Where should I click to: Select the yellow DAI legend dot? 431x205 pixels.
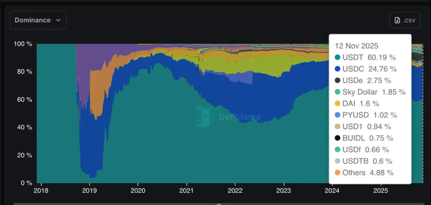[x=338, y=104]
